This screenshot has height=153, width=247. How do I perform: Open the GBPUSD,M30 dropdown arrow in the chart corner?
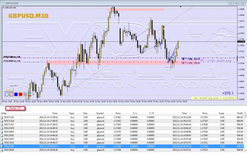tap(4, 7)
